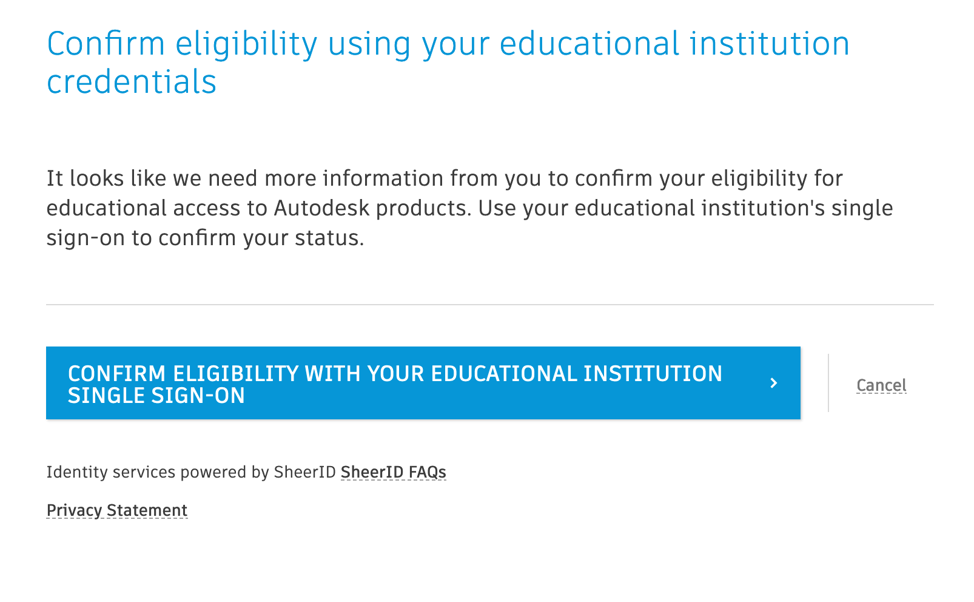Viewport: 974px width, 602px height.
Task: View the Privacy Statement
Action: coord(117,510)
